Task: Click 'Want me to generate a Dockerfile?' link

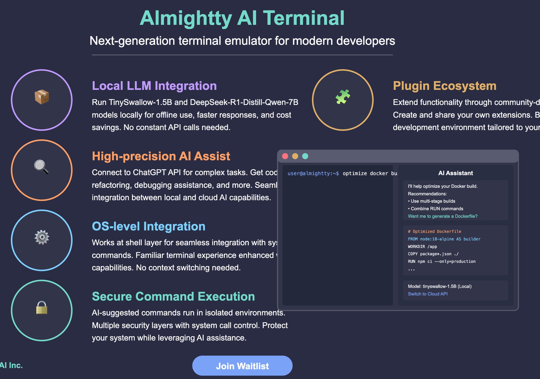Action: [x=442, y=216]
